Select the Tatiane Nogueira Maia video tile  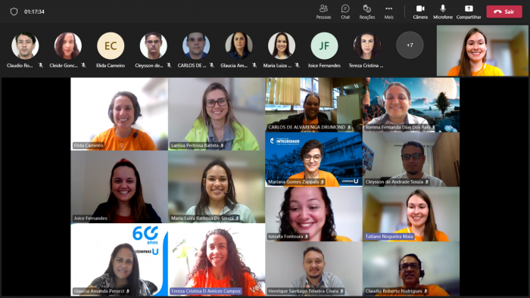[411, 214]
